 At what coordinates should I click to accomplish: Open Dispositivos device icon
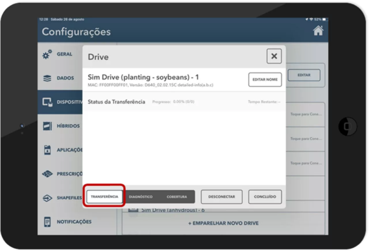[x=47, y=102]
